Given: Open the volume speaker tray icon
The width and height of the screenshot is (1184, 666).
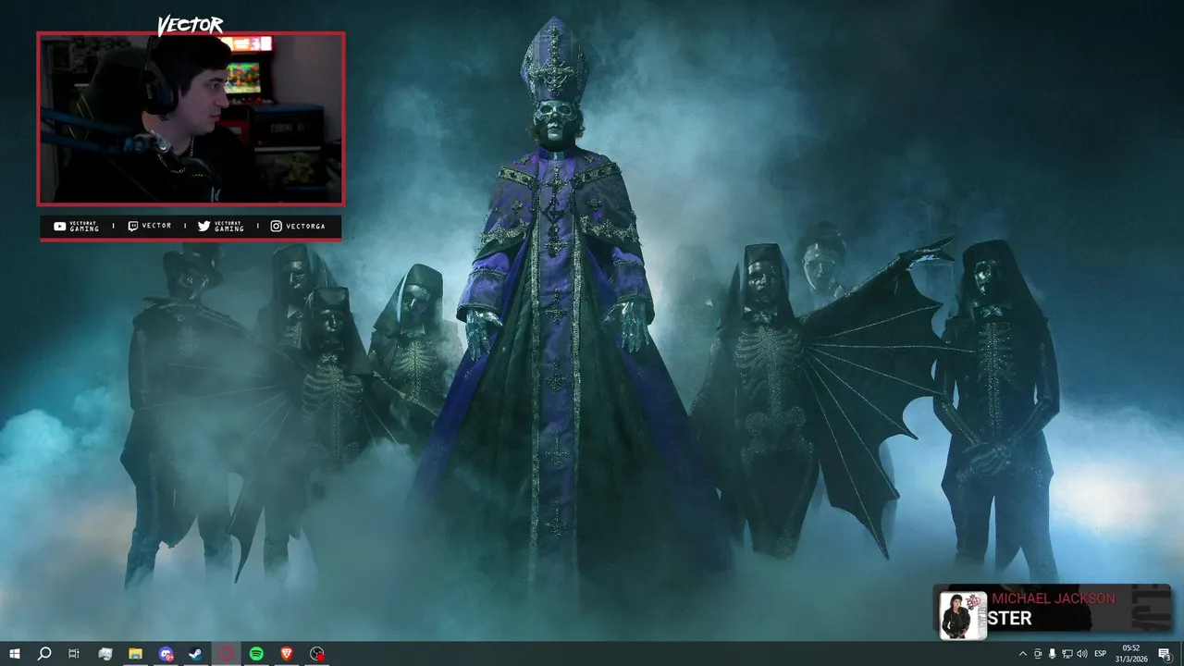Looking at the screenshot, I should point(1082,654).
